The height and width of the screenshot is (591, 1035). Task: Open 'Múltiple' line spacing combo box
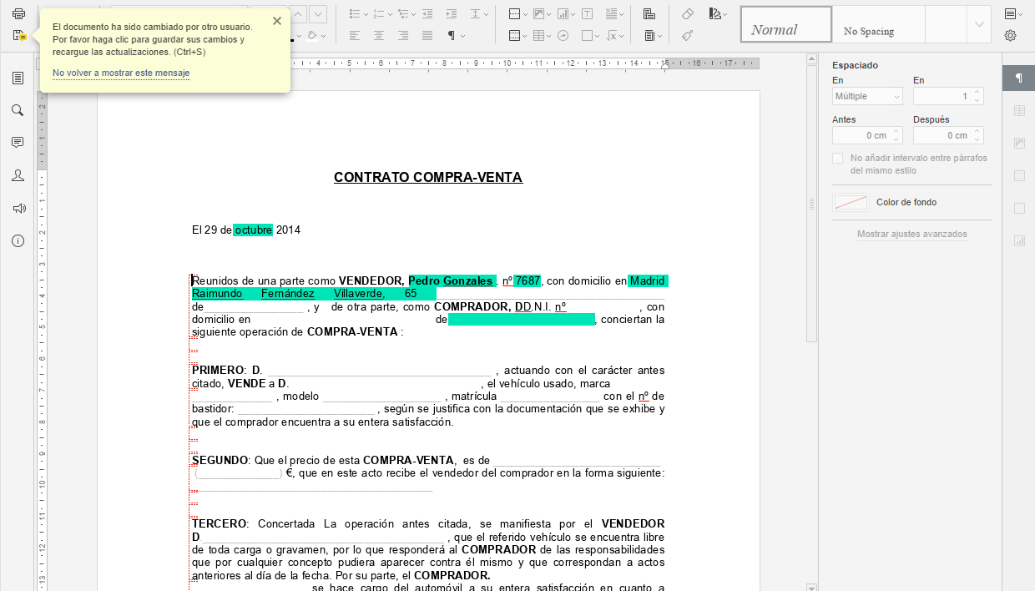867,97
